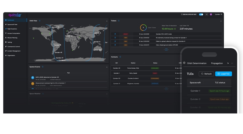Click the URGENT priority badge

[x=126, y=34]
